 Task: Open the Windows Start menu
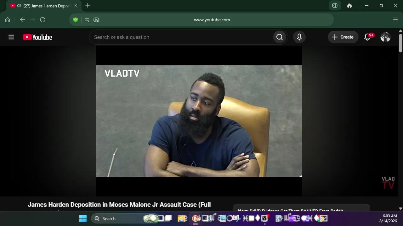pos(83,218)
